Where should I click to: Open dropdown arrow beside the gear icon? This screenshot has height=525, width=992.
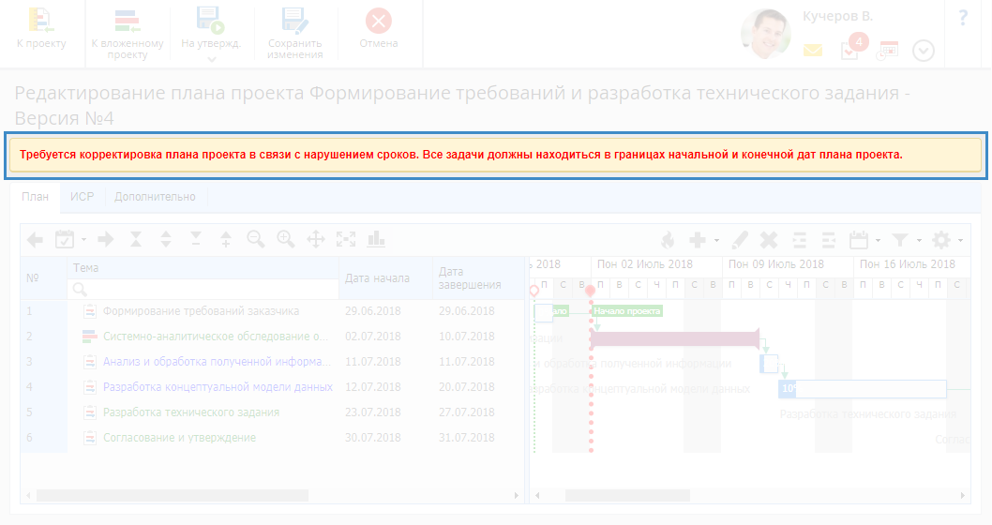pos(960,240)
